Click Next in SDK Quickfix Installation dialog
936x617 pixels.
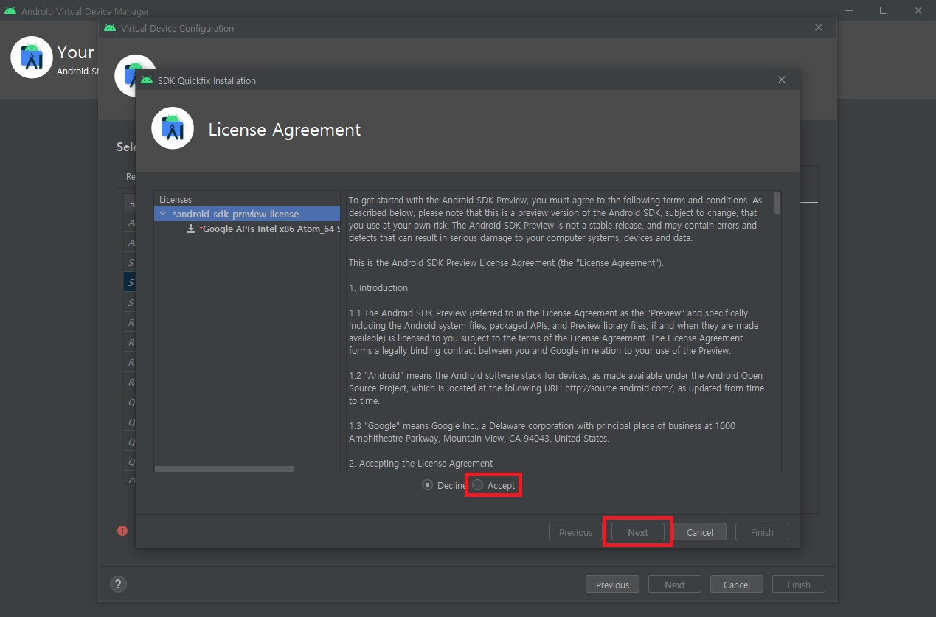(638, 532)
